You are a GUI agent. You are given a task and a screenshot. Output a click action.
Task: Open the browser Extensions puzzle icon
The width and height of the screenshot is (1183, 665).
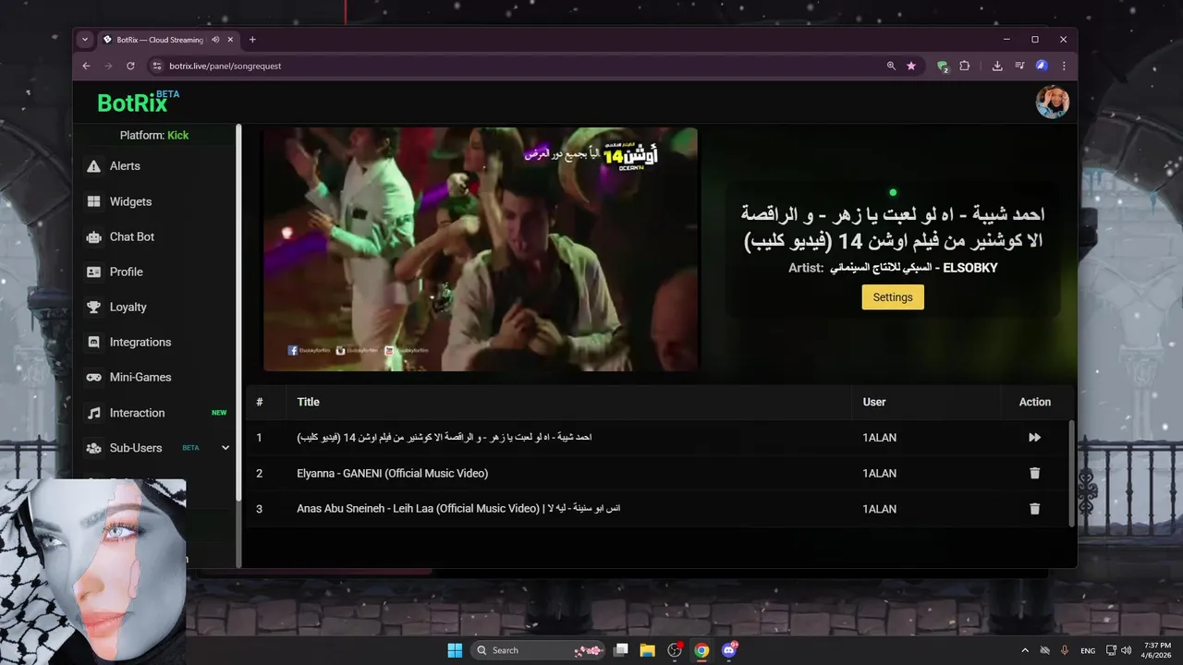(964, 66)
